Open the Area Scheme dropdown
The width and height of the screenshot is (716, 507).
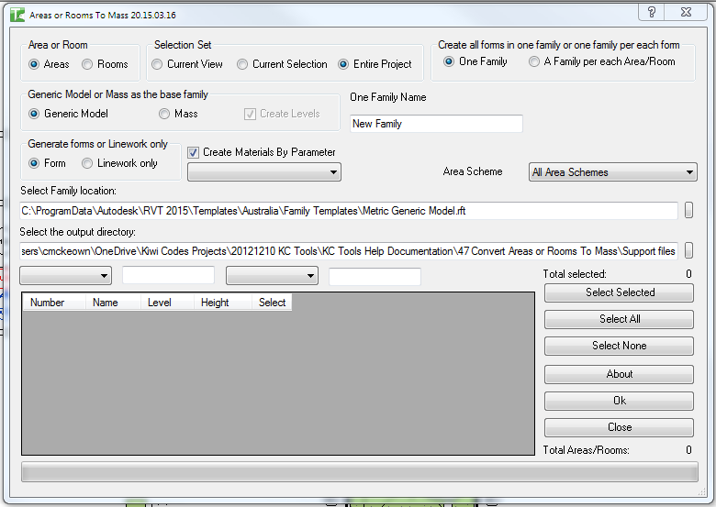(x=613, y=171)
